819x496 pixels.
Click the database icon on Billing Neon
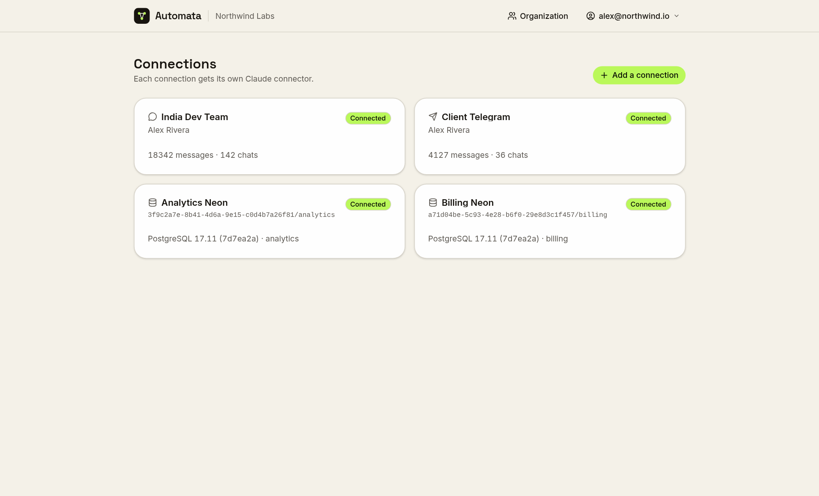click(433, 202)
